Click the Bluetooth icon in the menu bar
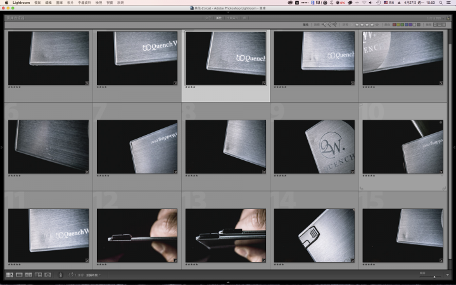This screenshot has height=285, width=456. 331,3
